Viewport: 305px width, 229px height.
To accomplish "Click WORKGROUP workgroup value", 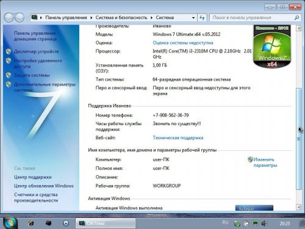I will pyautogui.click(x=167, y=186).
